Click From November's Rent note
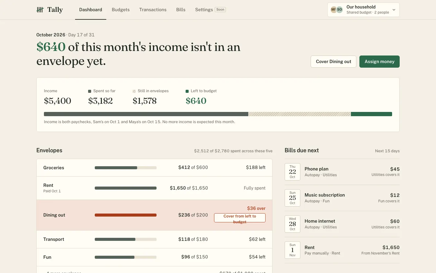Image resolution: width=436 pixels, height=273 pixels. [380, 253]
